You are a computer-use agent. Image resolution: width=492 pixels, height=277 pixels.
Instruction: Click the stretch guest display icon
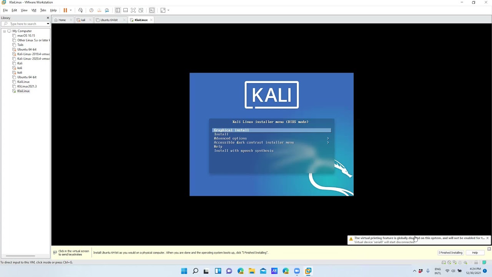[x=163, y=10]
